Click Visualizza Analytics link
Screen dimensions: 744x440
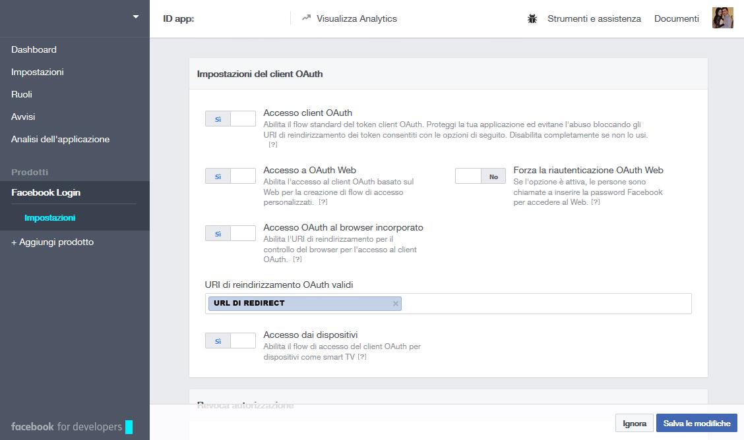(356, 18)
